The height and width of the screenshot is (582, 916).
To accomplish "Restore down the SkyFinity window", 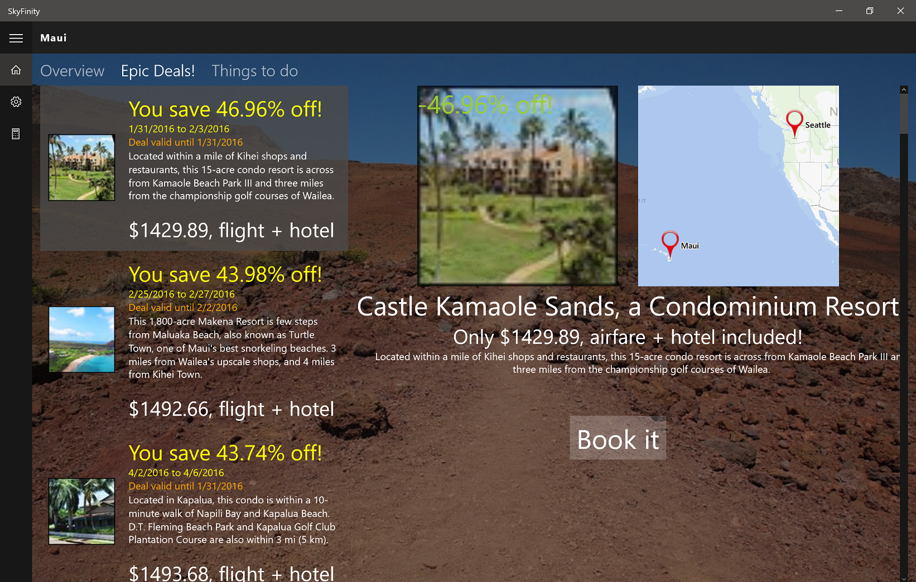I will (869, 11).
